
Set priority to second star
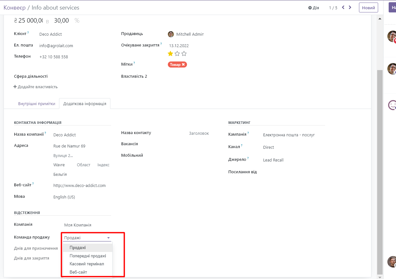click(177, 54)
